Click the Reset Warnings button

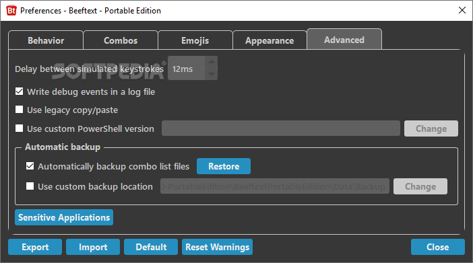tap(217, 247)
